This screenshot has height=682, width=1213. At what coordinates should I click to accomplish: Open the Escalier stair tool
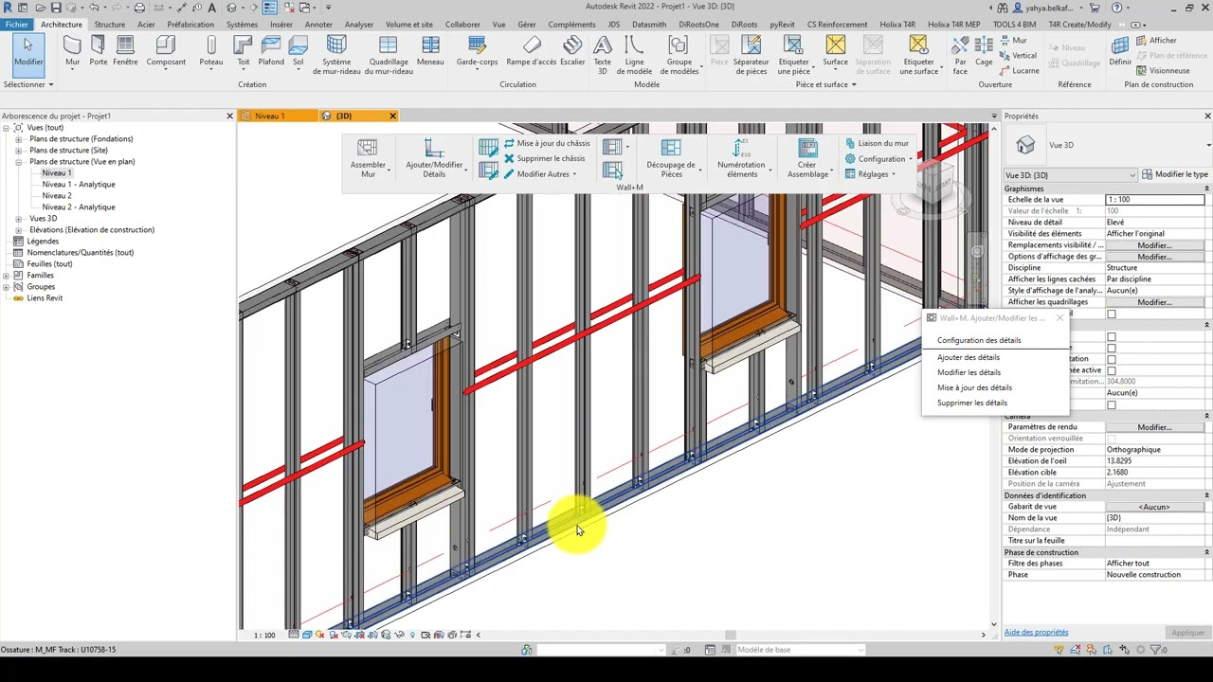click(572, 51)
